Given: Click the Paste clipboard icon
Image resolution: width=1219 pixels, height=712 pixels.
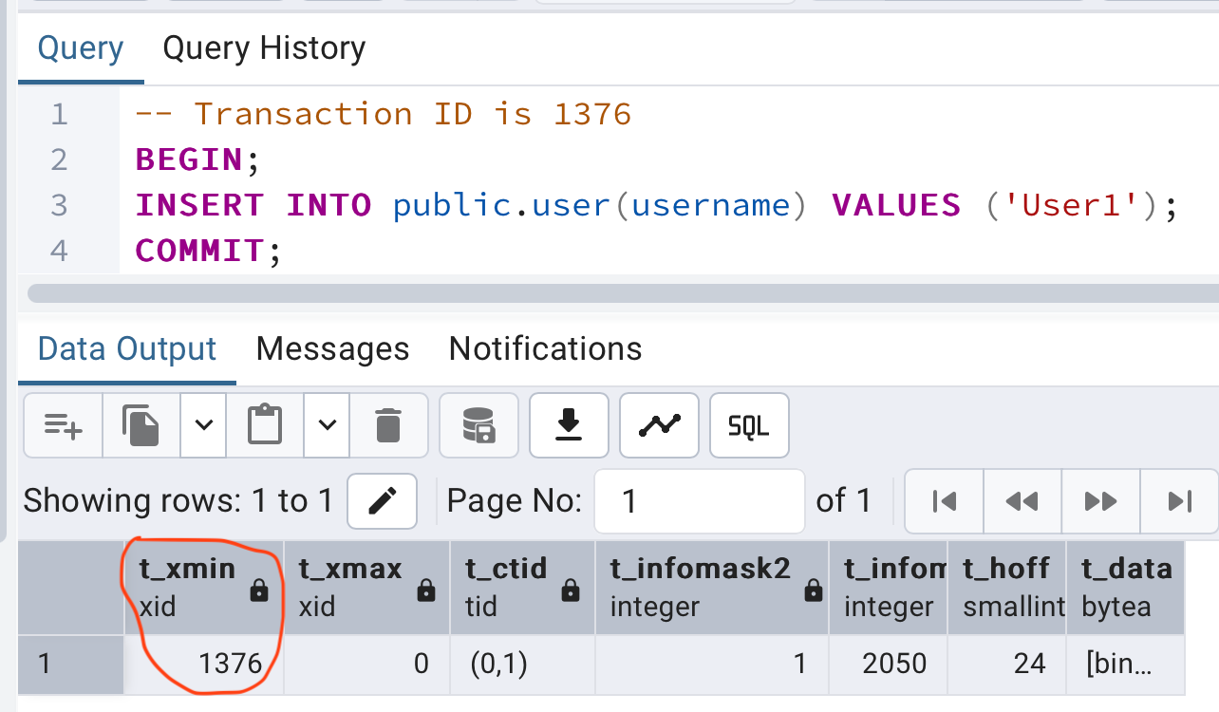Looking at the screenshot, I should tap(265, 424).
